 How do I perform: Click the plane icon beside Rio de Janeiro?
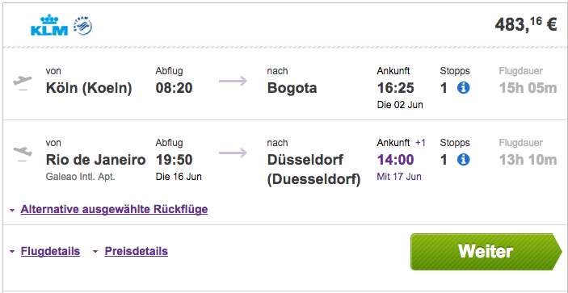click(x=23, y=153)
